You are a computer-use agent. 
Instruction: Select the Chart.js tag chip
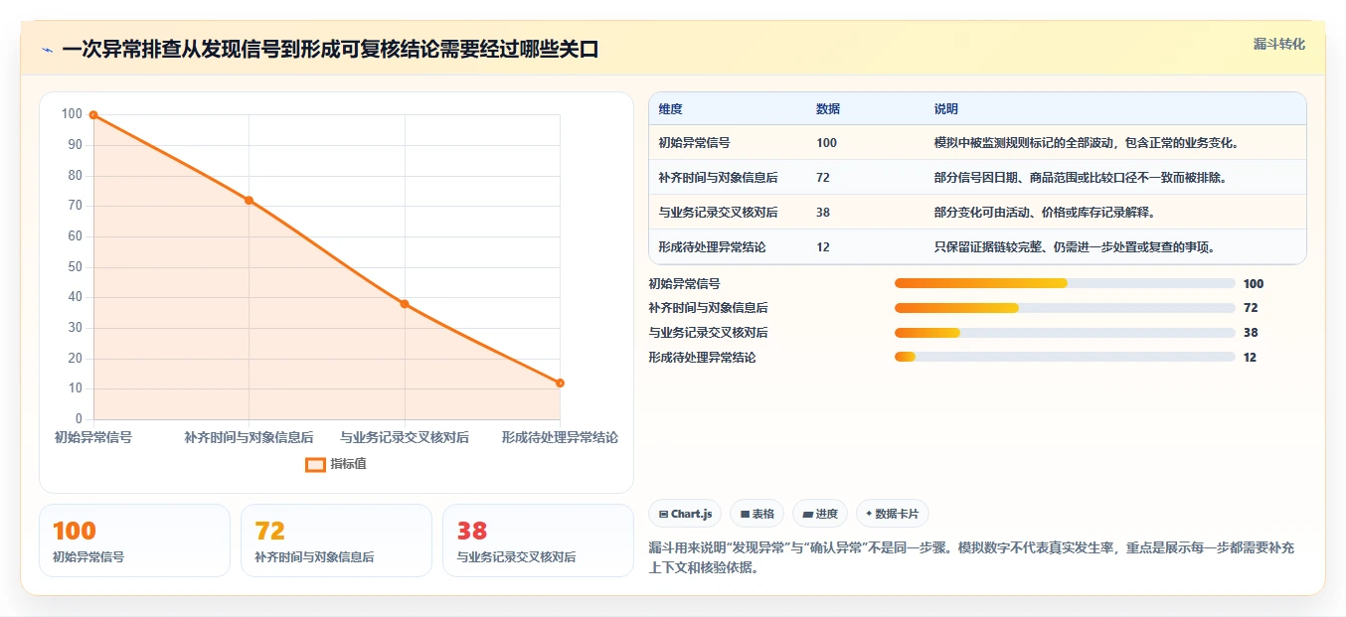[x=685, y=514]
